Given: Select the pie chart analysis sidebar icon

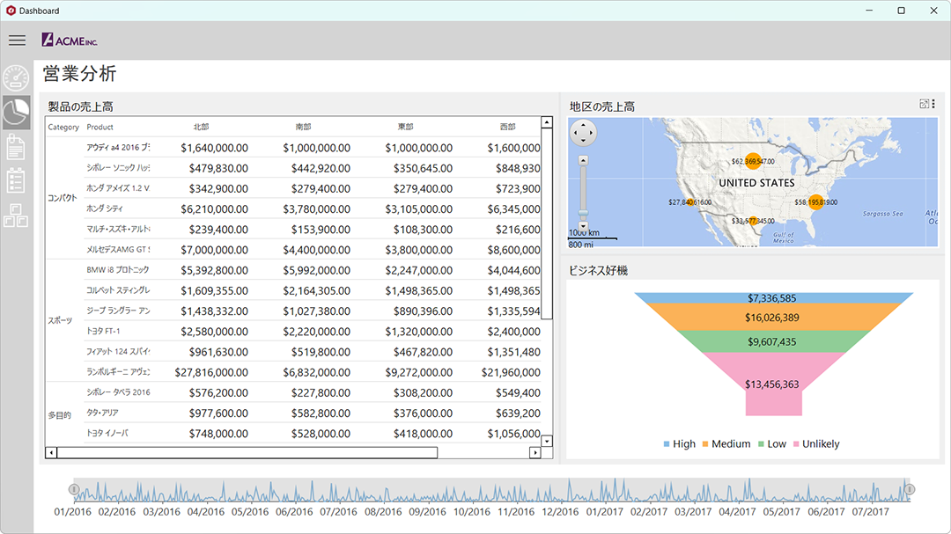Looking at the screenshot, I should click(17, 112).
